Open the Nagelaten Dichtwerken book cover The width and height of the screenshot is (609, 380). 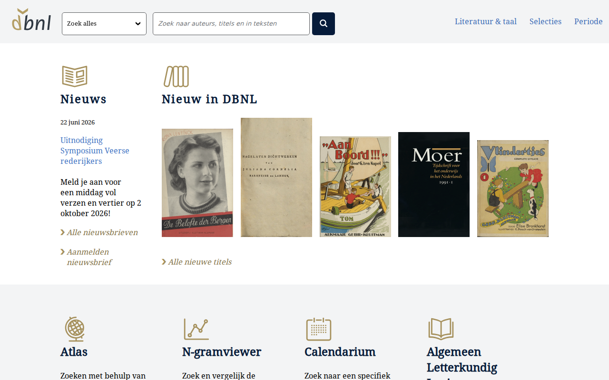(x=276, y=177)
